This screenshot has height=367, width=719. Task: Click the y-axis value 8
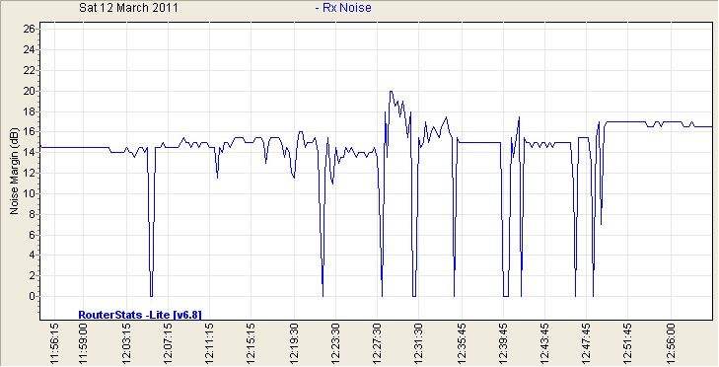coord(32,214)
